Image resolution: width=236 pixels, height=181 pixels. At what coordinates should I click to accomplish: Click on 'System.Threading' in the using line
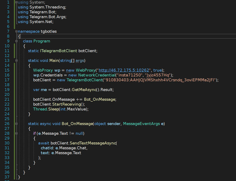tap(47, 7)
